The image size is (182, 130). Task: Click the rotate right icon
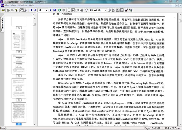131,10
